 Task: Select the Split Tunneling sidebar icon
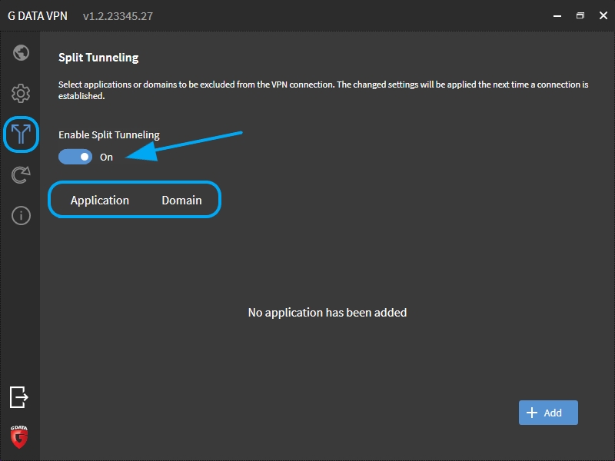pyautogui.click(x=21, y=134)
